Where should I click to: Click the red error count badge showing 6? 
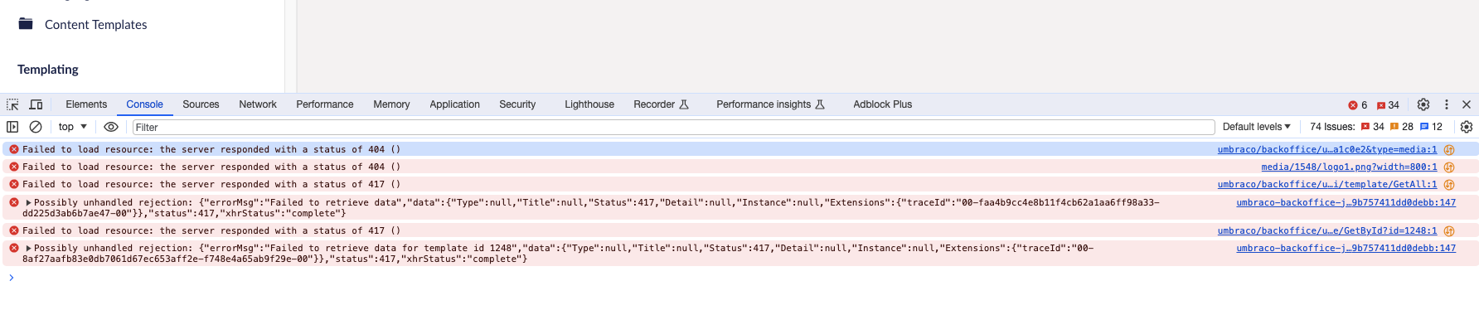click(1358, 105)
